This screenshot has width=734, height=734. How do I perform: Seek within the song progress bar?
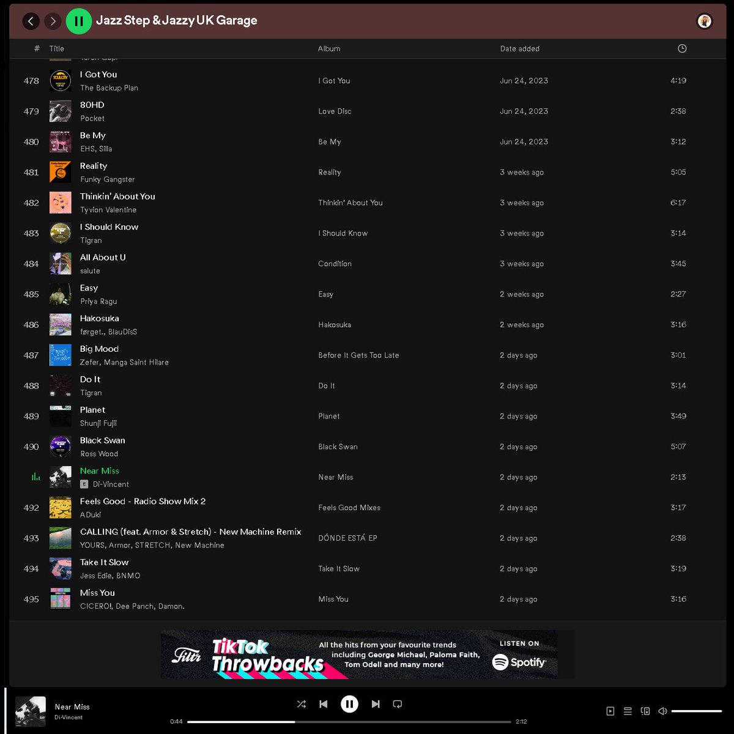coord(349,722)
